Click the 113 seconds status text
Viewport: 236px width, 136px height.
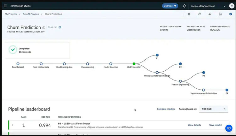[25, 52]
